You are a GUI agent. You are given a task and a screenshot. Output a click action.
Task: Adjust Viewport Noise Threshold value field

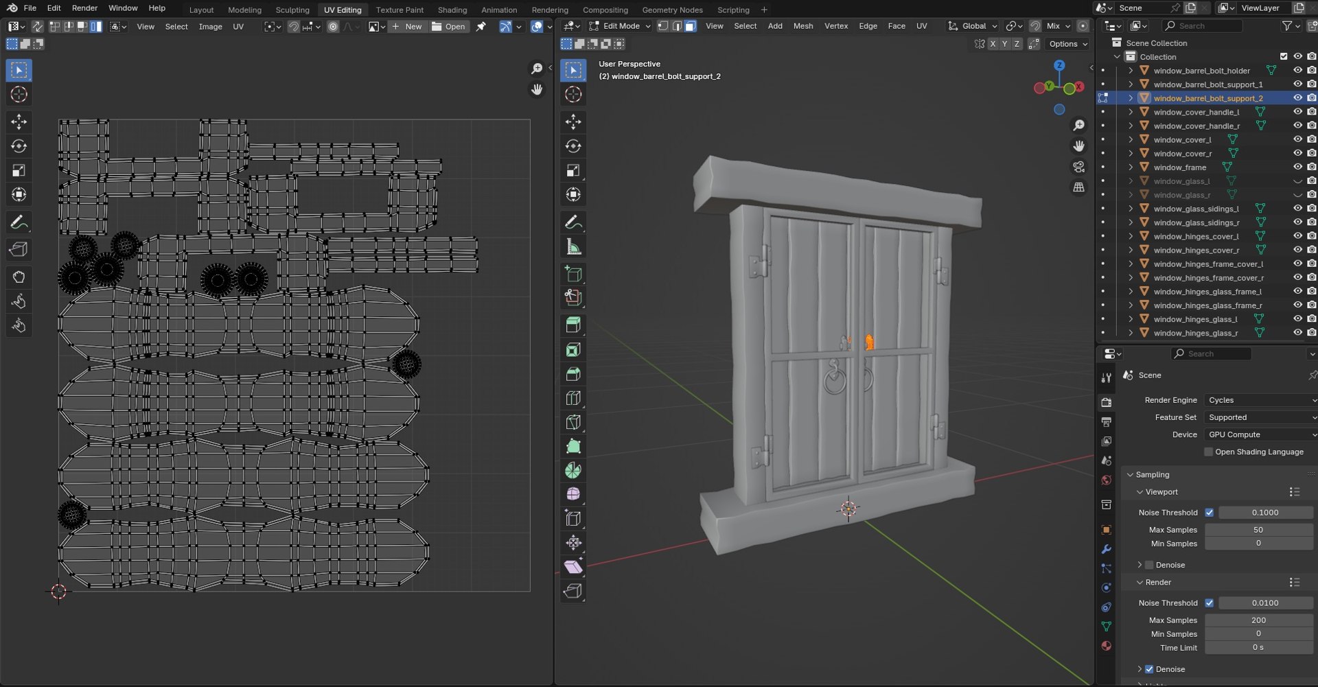[1265, 513]
